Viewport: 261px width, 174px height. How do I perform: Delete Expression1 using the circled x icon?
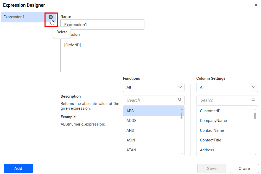click(x=51, y=17)
